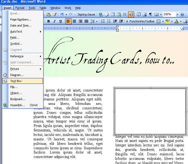Choose Diagram... menu entry

(23, 75)
